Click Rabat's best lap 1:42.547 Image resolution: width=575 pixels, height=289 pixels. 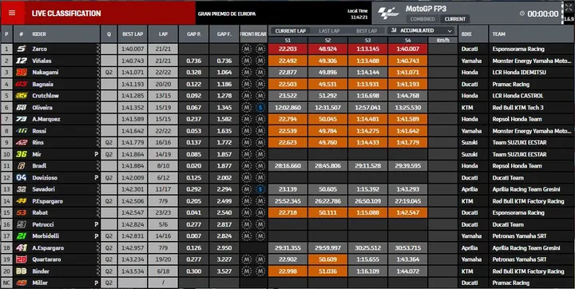(133, 212)
